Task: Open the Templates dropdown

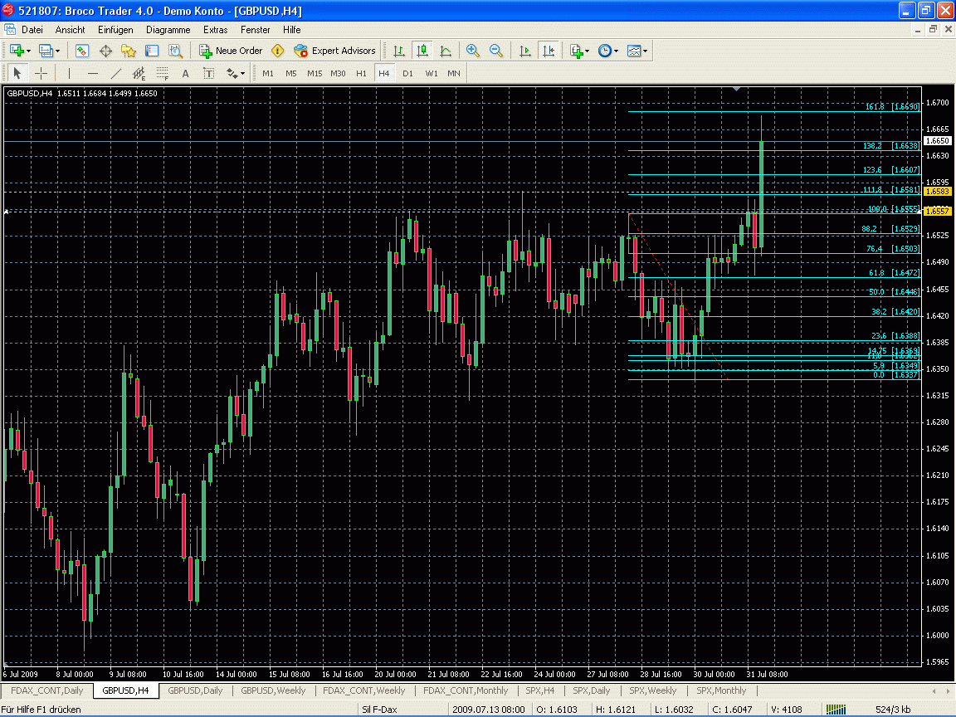Action: point(637,51)
